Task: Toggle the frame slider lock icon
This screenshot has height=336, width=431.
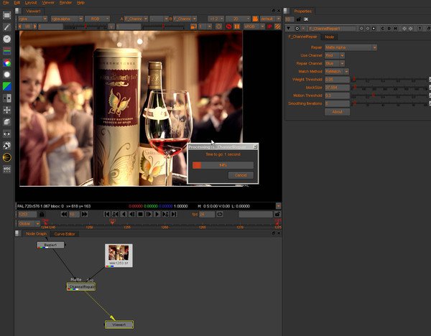Action: click(42, 214)
